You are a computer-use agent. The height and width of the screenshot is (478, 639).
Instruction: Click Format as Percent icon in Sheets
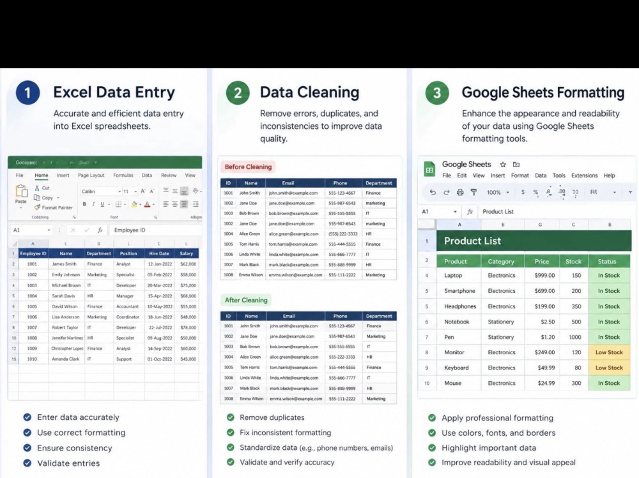point(535,192)
